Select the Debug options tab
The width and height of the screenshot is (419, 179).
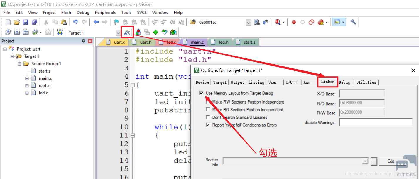click(344, 82)
